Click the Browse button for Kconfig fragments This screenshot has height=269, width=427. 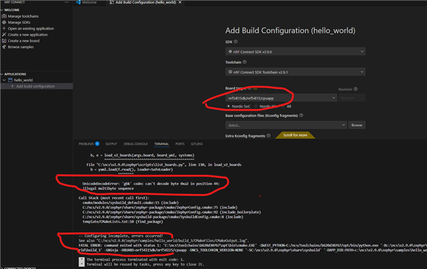point(357,125)
